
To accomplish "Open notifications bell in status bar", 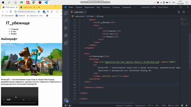I will tap(187, 106).
